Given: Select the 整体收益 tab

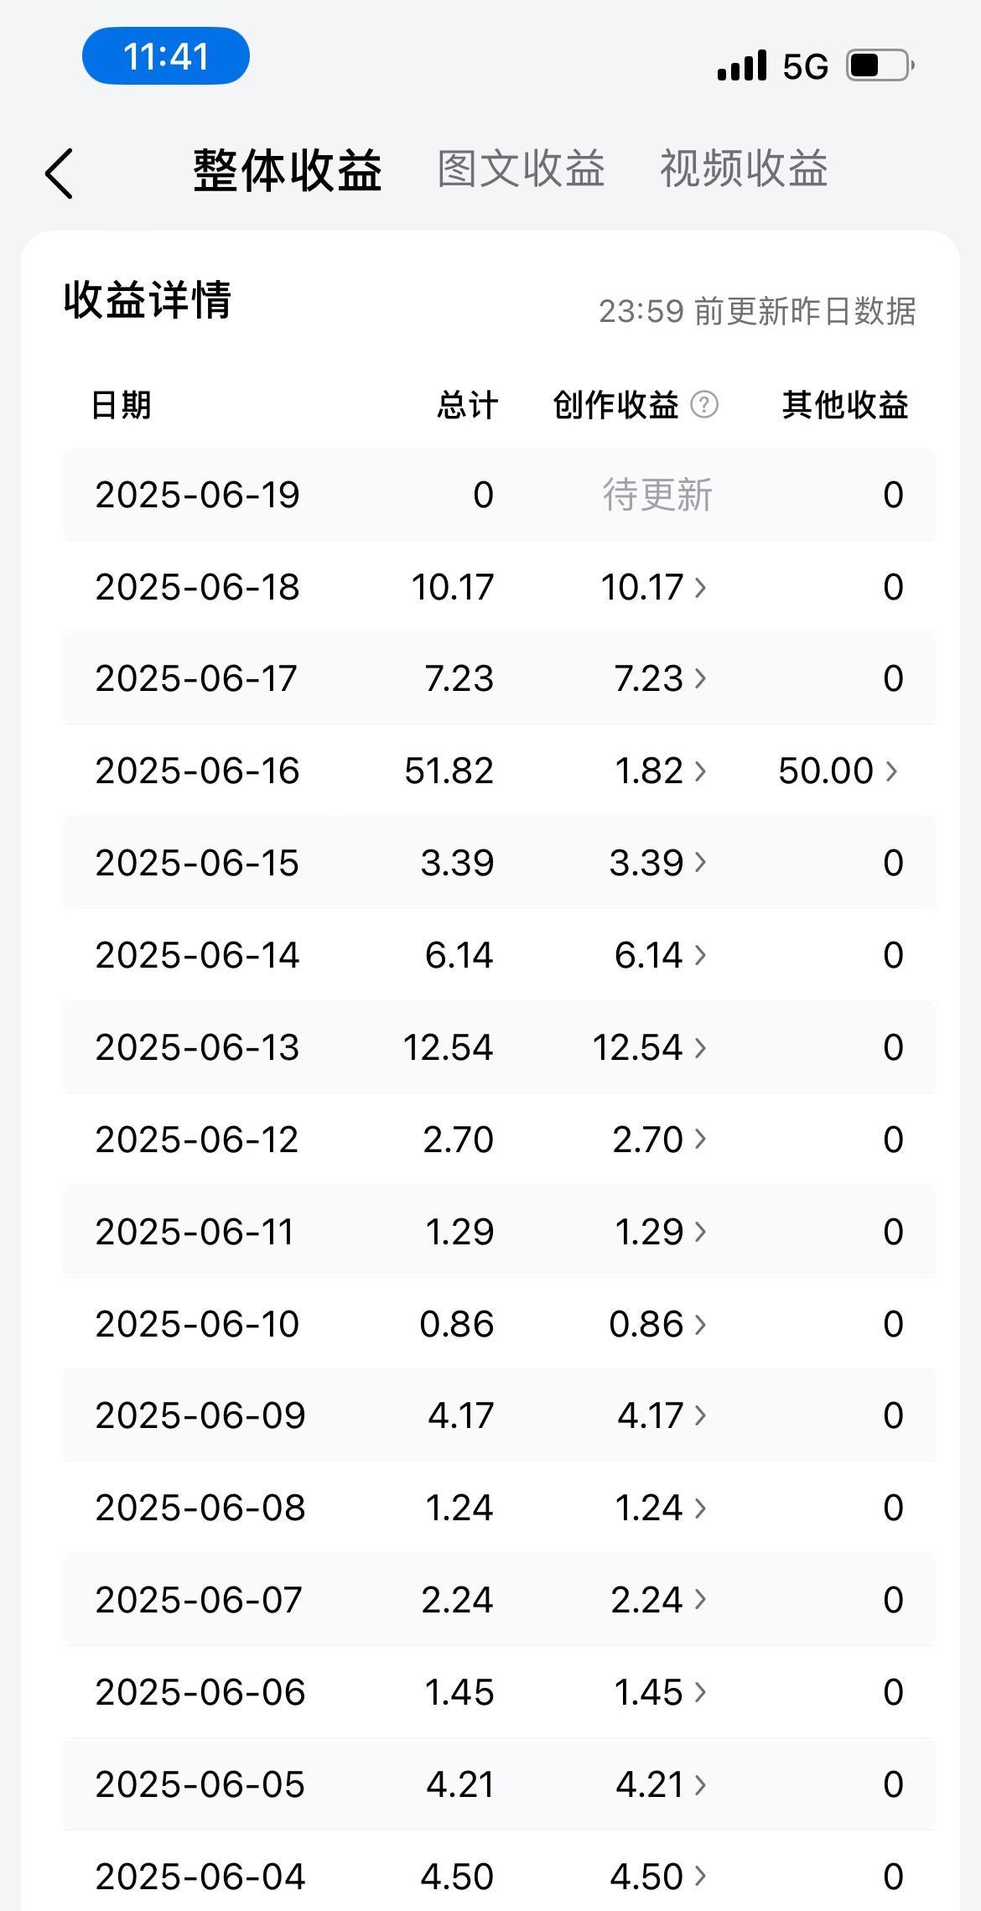Looking at the screenshot, I should click(x=288, y=170).
